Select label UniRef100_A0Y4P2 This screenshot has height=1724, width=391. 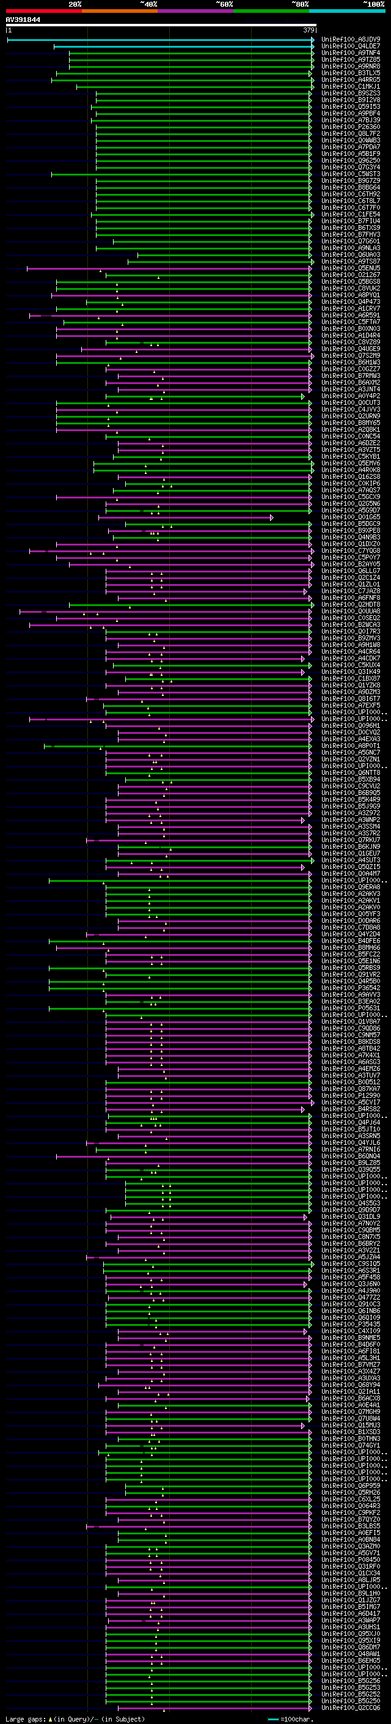tap(351, 396)
